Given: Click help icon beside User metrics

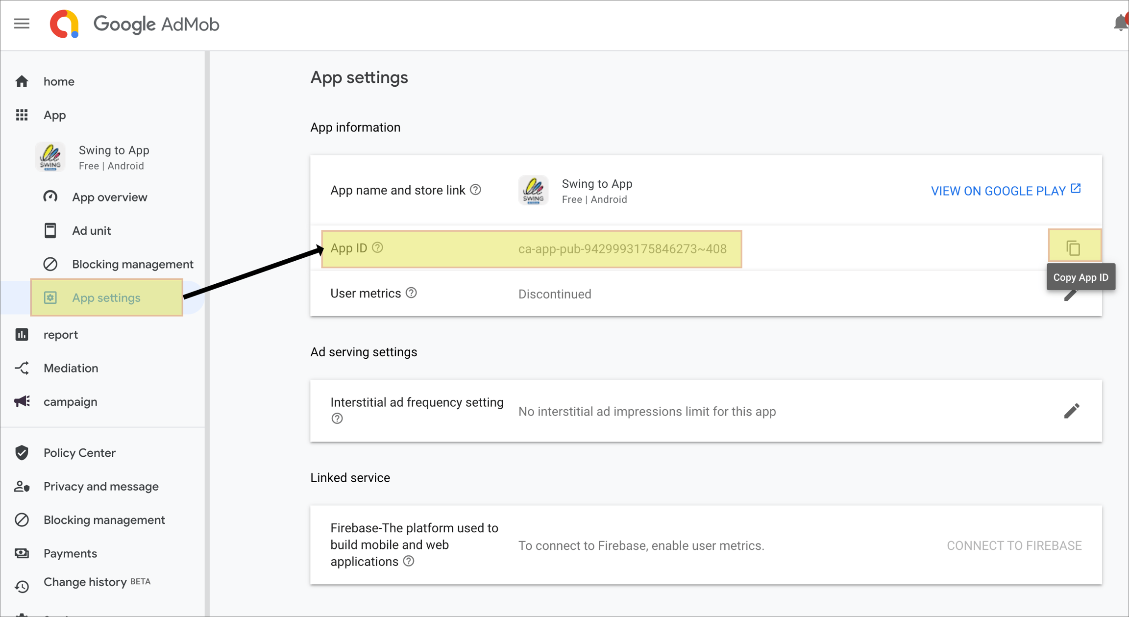Looking at the screenshot, I should (411, 293).
